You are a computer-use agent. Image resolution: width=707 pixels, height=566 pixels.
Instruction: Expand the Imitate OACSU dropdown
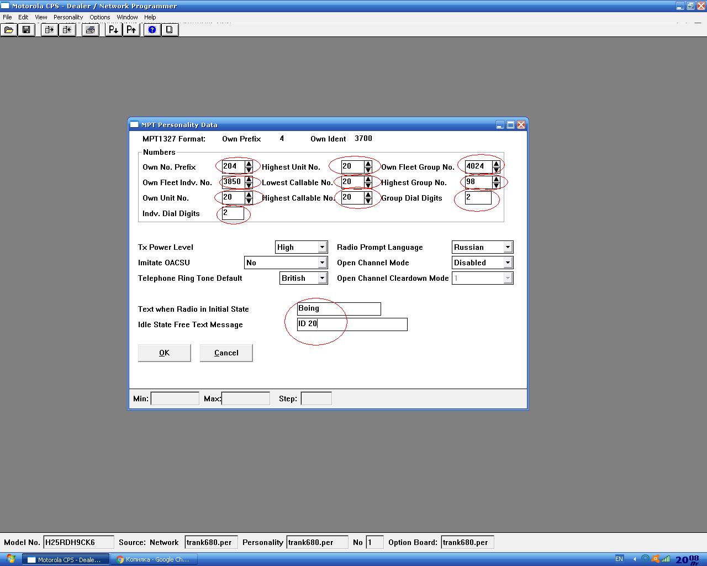[322, 263]
